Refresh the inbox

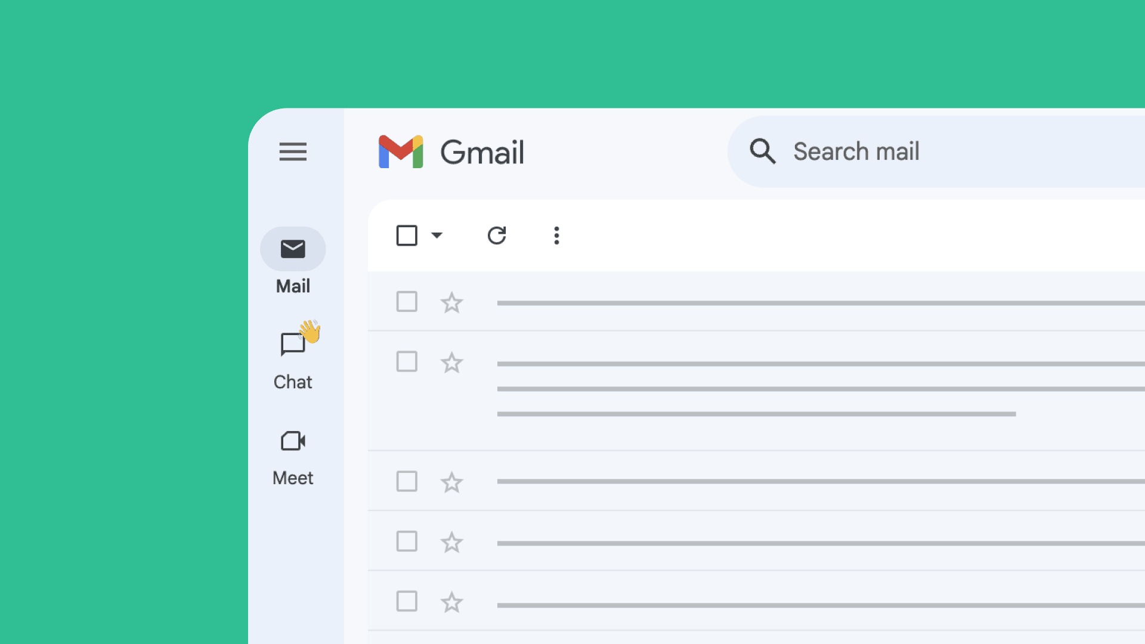pos(497,236)
